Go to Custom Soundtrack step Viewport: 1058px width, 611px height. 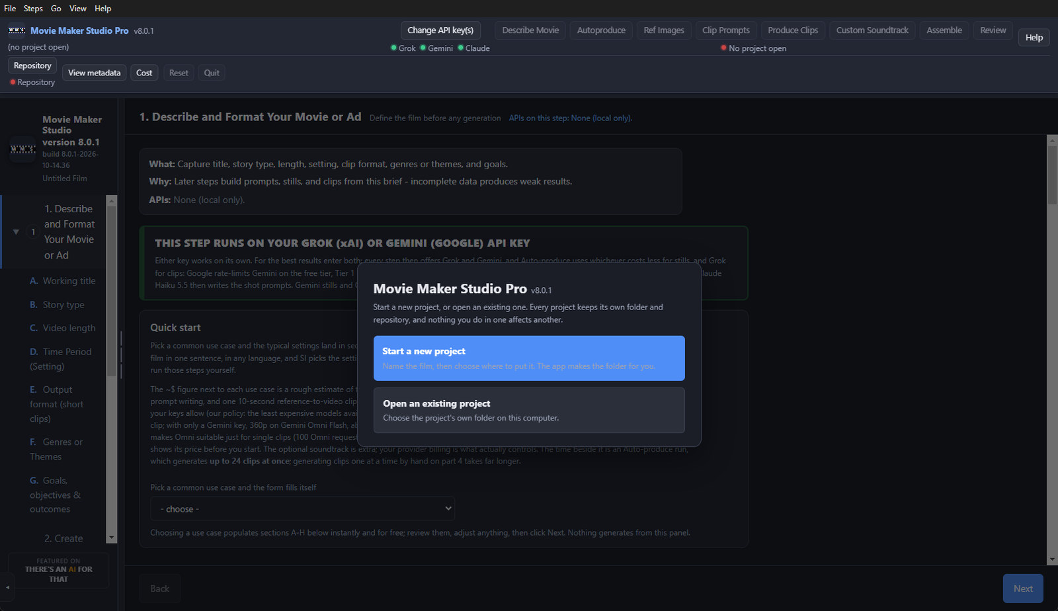[872, 30]
